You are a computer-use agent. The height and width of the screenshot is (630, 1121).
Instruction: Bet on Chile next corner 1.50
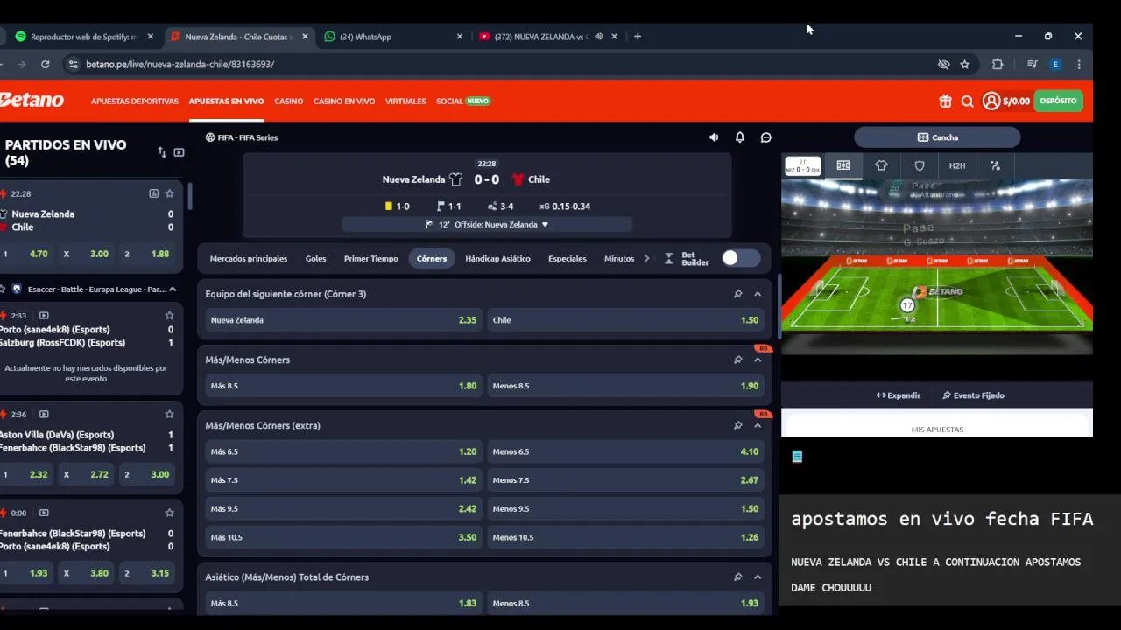[x=625, y=320]
